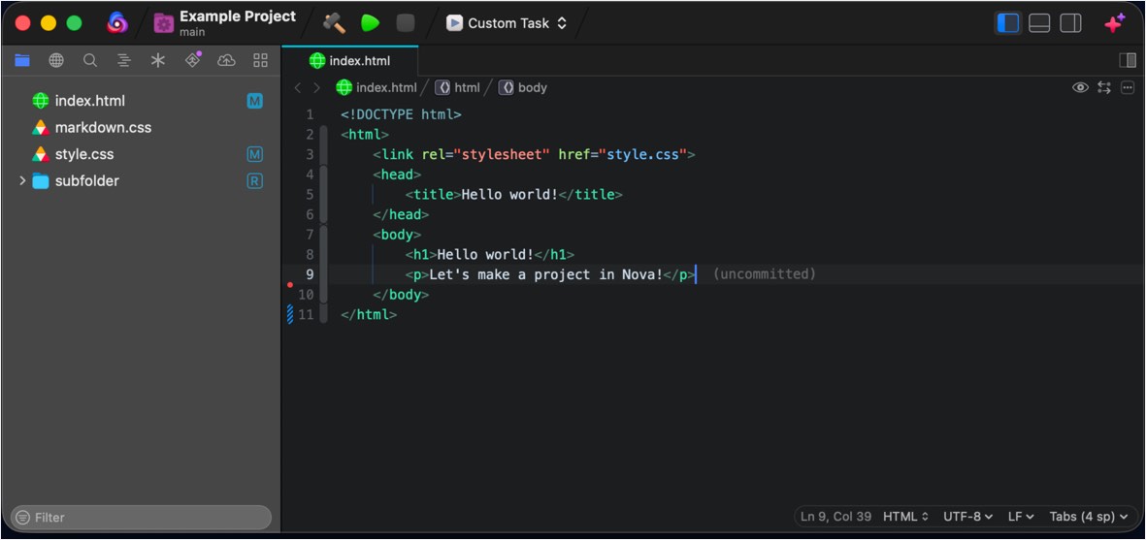The height and width of the screenshot is (540, 1146).
Task: Click the R badge next to subfolder
Action: (254, 181)
